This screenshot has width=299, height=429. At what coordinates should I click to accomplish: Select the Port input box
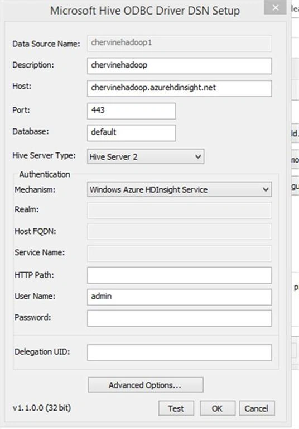(132, 111)
